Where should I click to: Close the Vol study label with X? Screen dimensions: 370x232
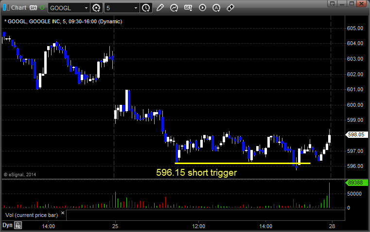pos(63,213)
